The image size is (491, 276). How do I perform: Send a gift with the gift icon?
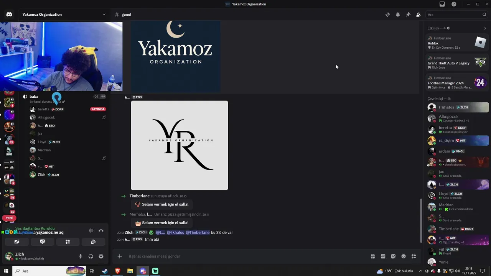click(372, 256)
